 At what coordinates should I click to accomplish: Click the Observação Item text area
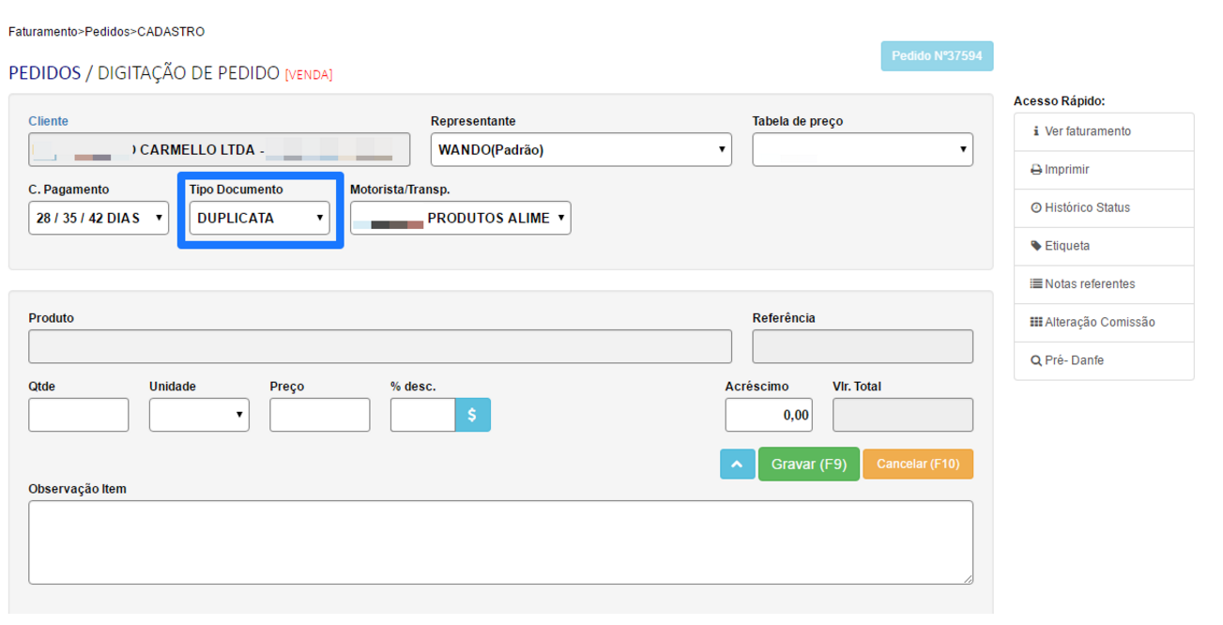(500, 542)
